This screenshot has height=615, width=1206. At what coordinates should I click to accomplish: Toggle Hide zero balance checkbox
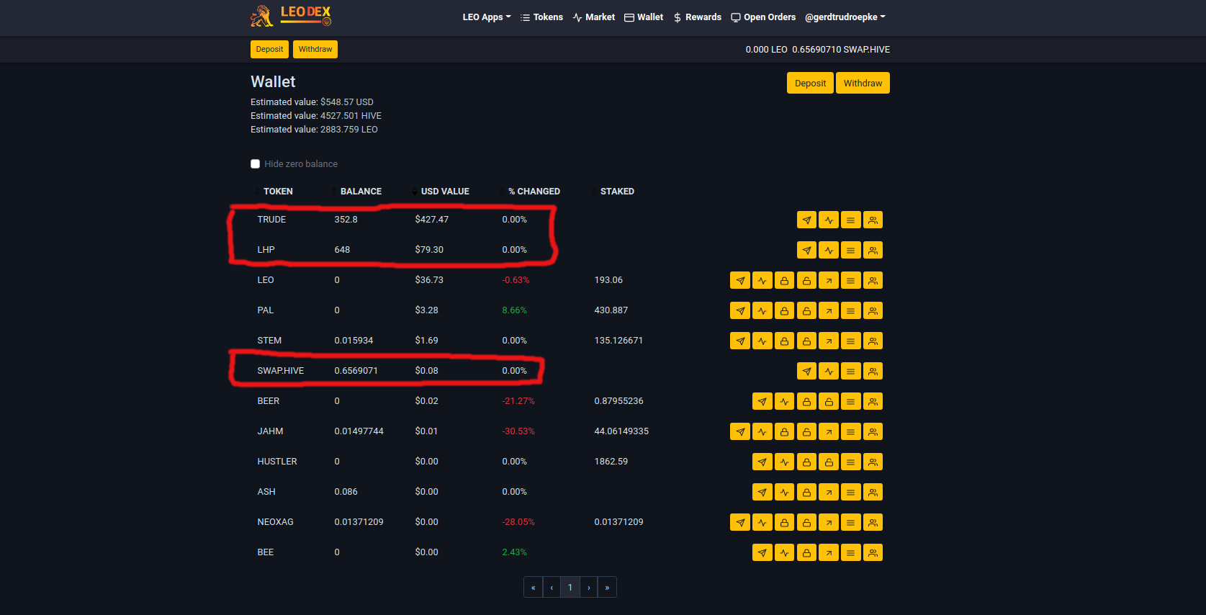[x=255, y=164]
